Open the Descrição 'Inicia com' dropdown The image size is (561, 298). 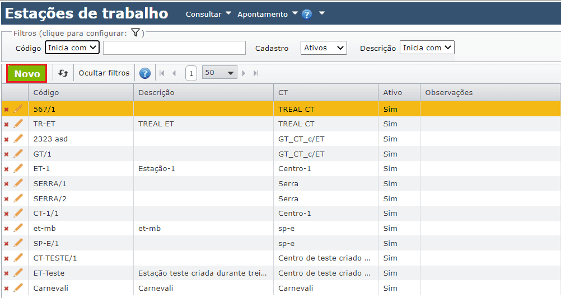pos(427,48)
